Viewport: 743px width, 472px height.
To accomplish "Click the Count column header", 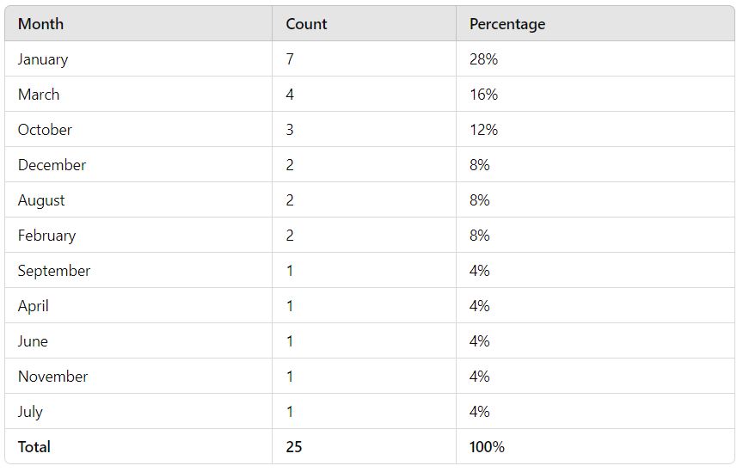I will click(x=306, y=24).
